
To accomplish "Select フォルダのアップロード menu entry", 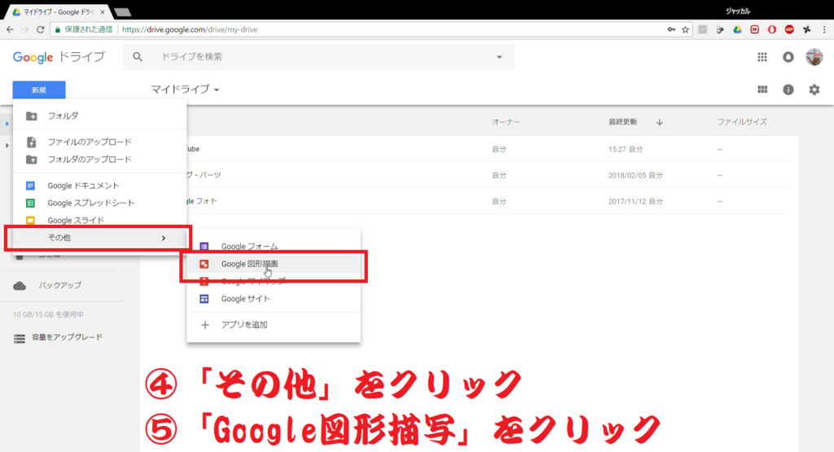I will pyautogui.click(x=99, y=160).
